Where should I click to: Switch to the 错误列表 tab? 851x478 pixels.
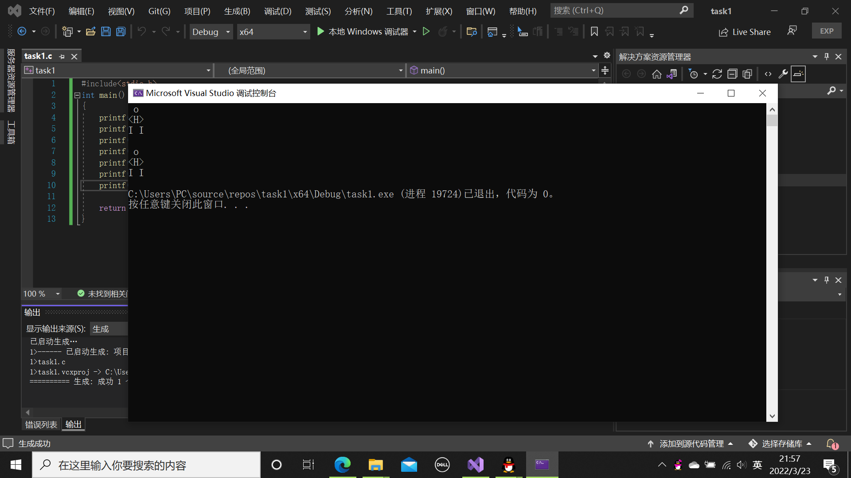pos(41,424)
